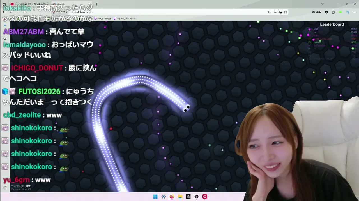Click username lamaidayooo in chat
This screenshot has height=201, width=359.
[x=24, y=45]
